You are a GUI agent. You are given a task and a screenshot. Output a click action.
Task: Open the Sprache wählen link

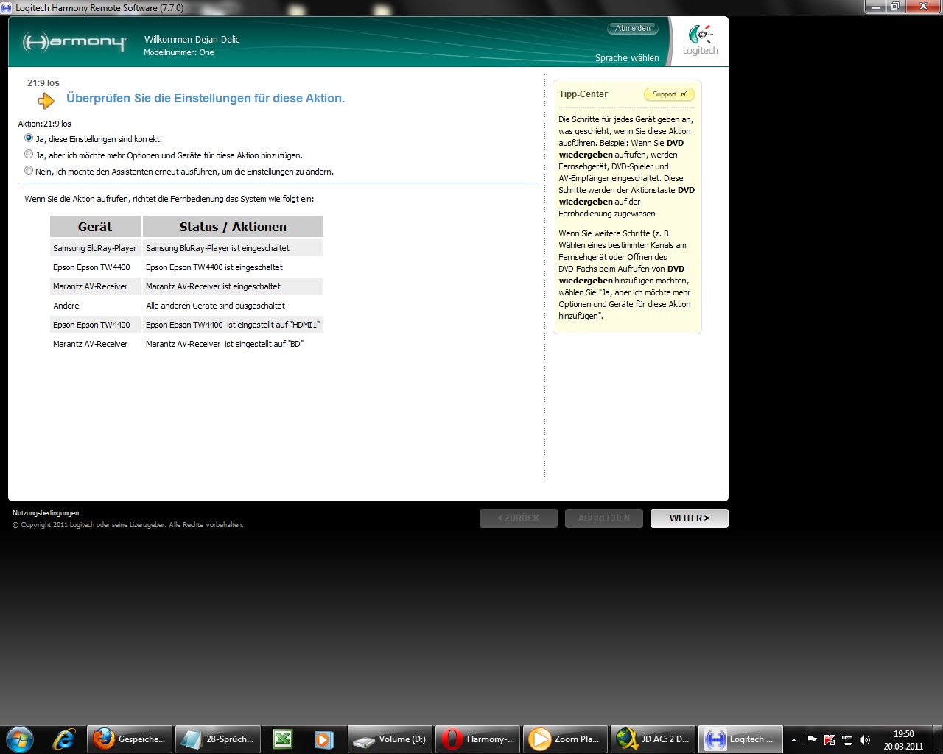tap(627, 58)
